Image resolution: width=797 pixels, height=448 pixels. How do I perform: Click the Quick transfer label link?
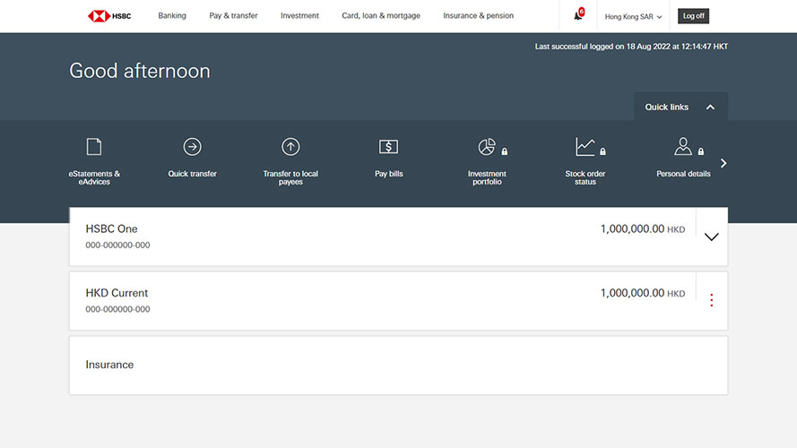tap(192, 174)
